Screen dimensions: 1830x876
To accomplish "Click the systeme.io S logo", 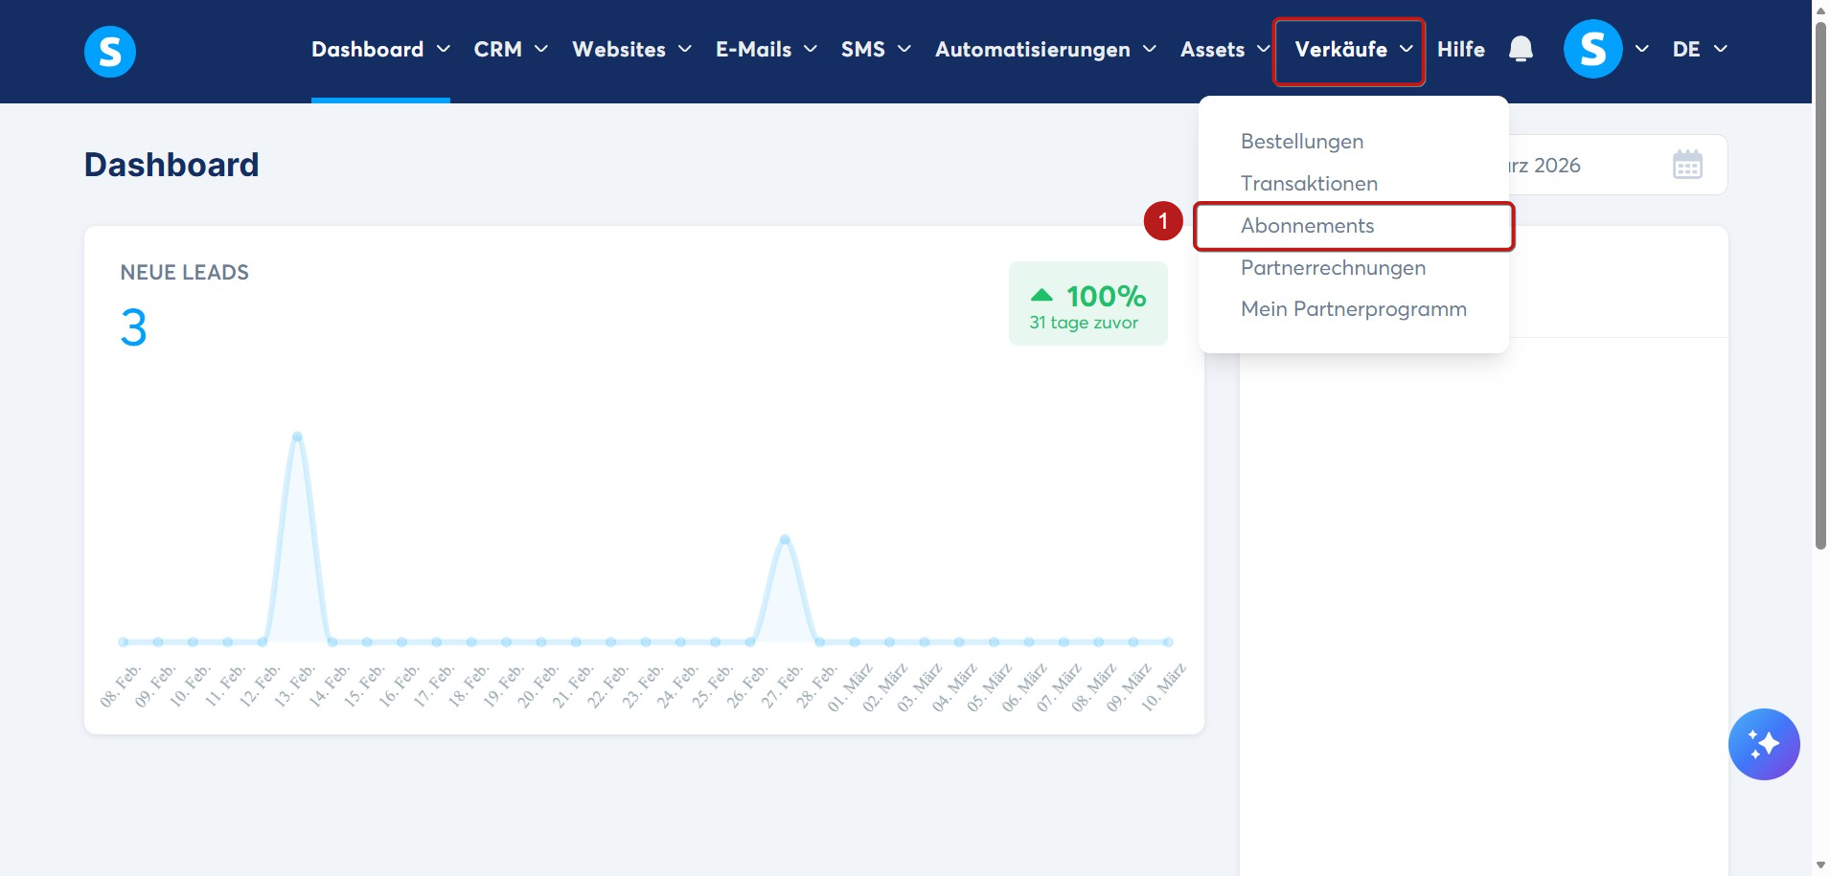I will 110,51.
